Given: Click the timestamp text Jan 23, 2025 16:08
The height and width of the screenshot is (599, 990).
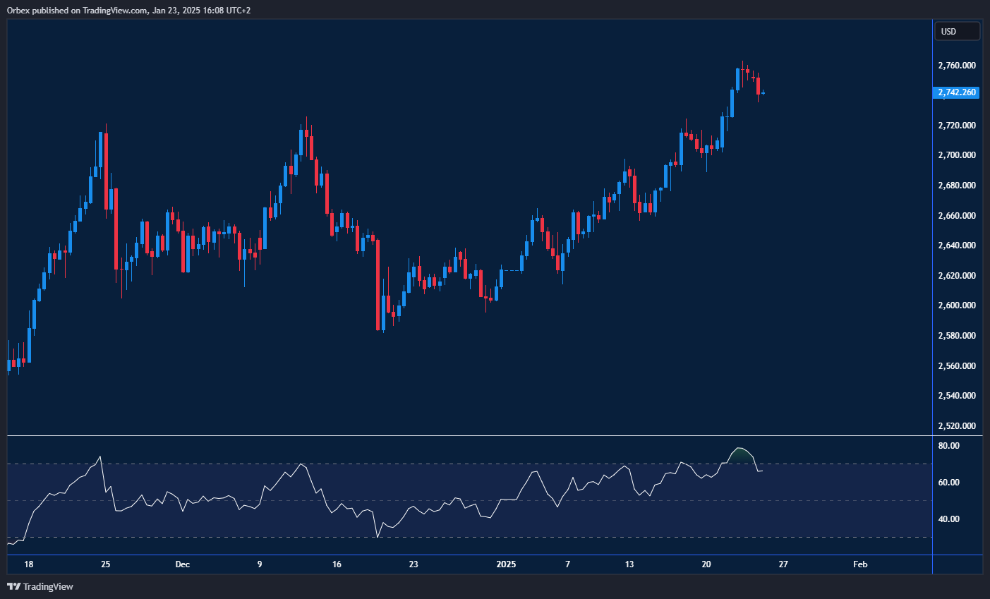Looking at the screenshot, I should [x=186, y=10].
